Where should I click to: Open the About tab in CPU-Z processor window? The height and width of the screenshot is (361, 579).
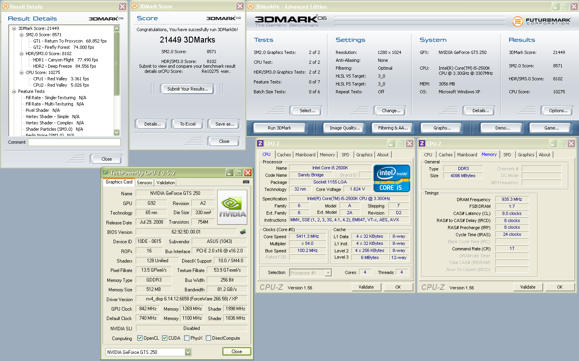point(383,155)
